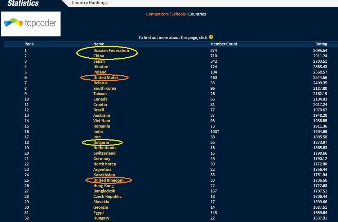Open the Hungary country link
Screen dimensions: 338x222
coord(101,218)
